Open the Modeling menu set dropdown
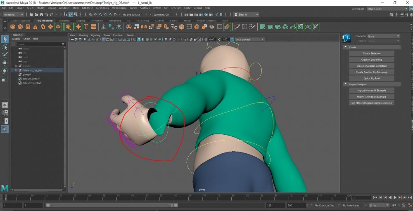Screen dimensions: 413x211 click(13, 14)
